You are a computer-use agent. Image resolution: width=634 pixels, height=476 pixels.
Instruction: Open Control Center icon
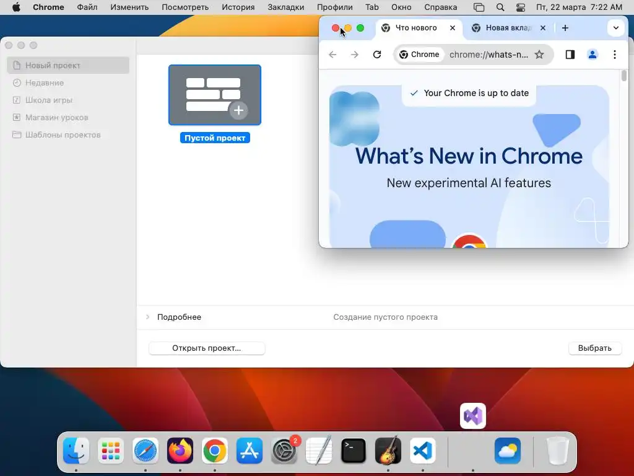tap(521, 7)
